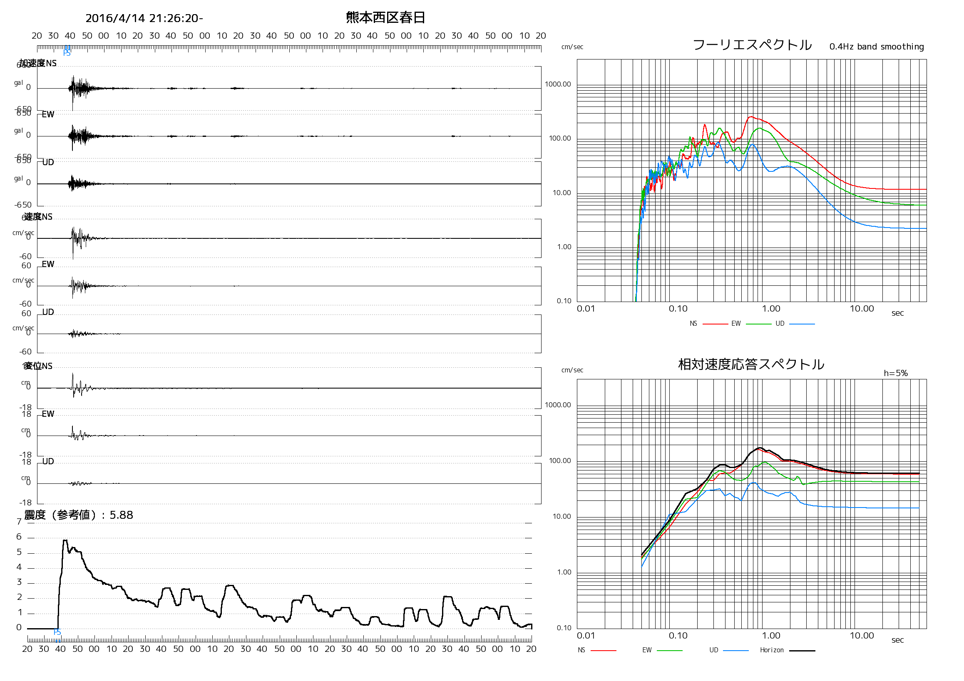Click the 加速度NS trace label
964x681 pixels.
click(x=38, y=63)
